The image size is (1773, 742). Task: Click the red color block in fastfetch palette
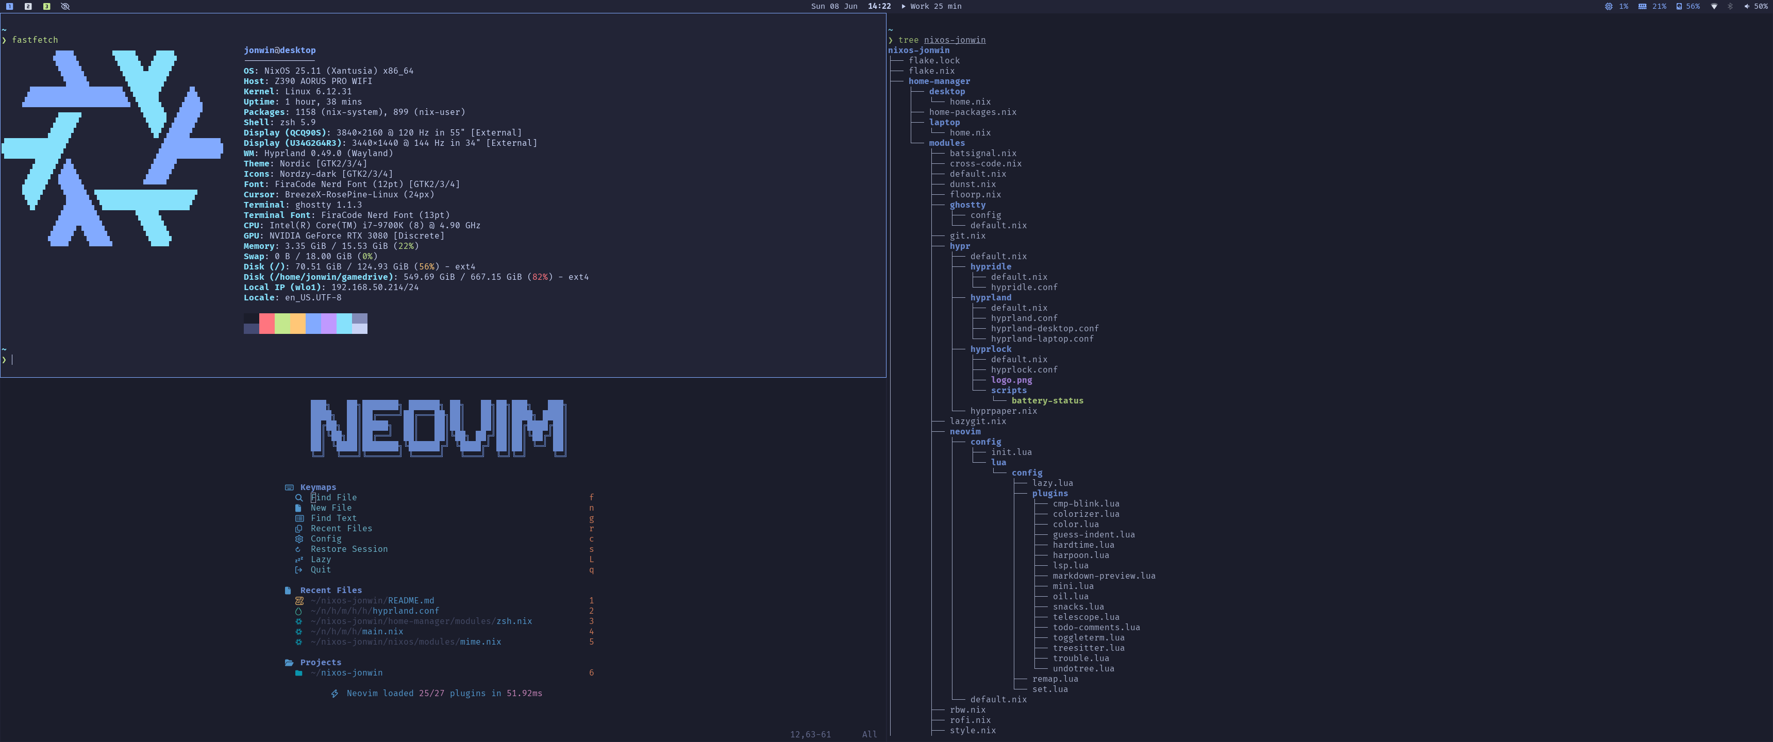point(266,324)
